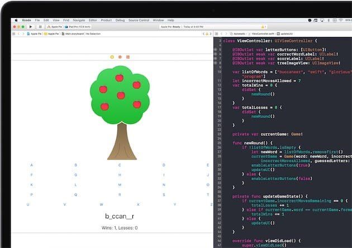Click the First Responder icon above canvas

coord(120,57)
